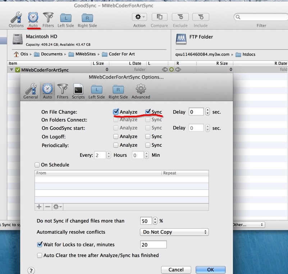Image resolution: width=288 pixels, height=274 pixels.
Task: Click the Wait for Locks minutes field
Action: (x=153, y=245)
